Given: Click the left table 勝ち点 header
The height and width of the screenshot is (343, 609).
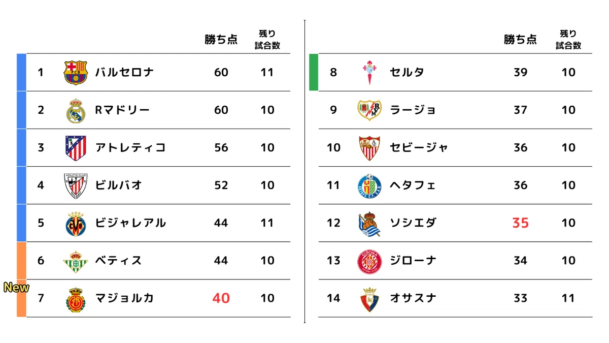Looking at the screenshot, I should [x=221, y=40].
